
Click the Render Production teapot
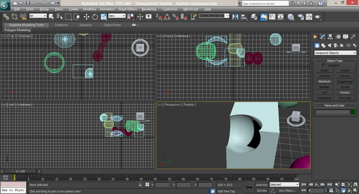(317, 17)
